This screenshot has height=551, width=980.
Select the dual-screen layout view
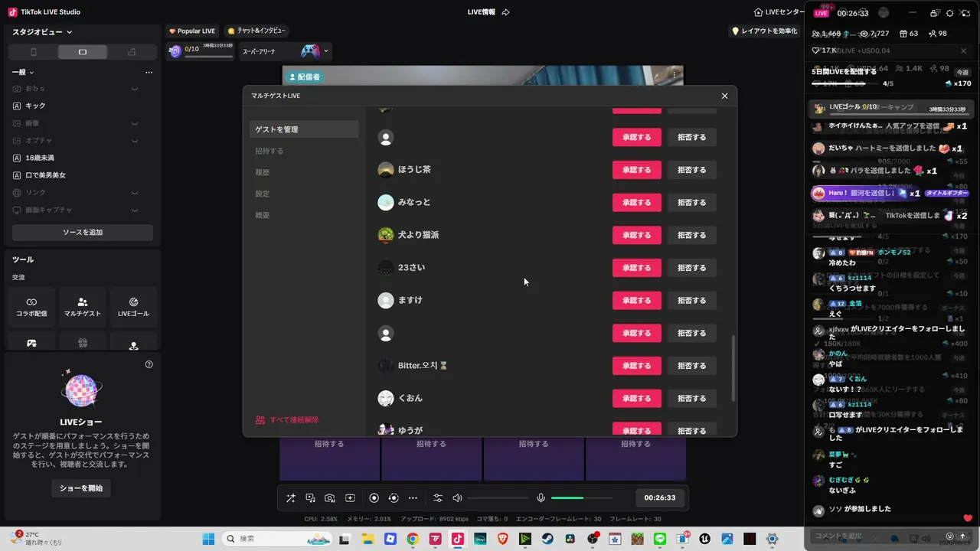coord(132,52)
